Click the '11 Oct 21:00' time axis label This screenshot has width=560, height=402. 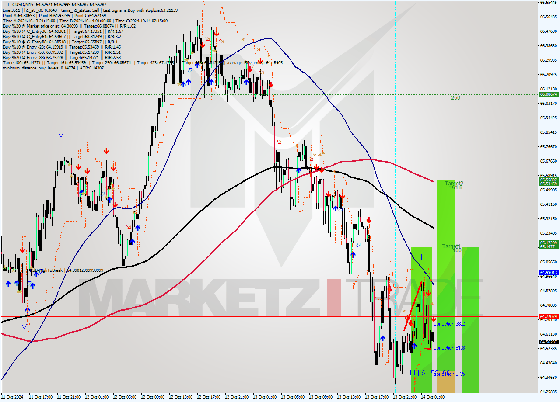[x=68, y=397]
